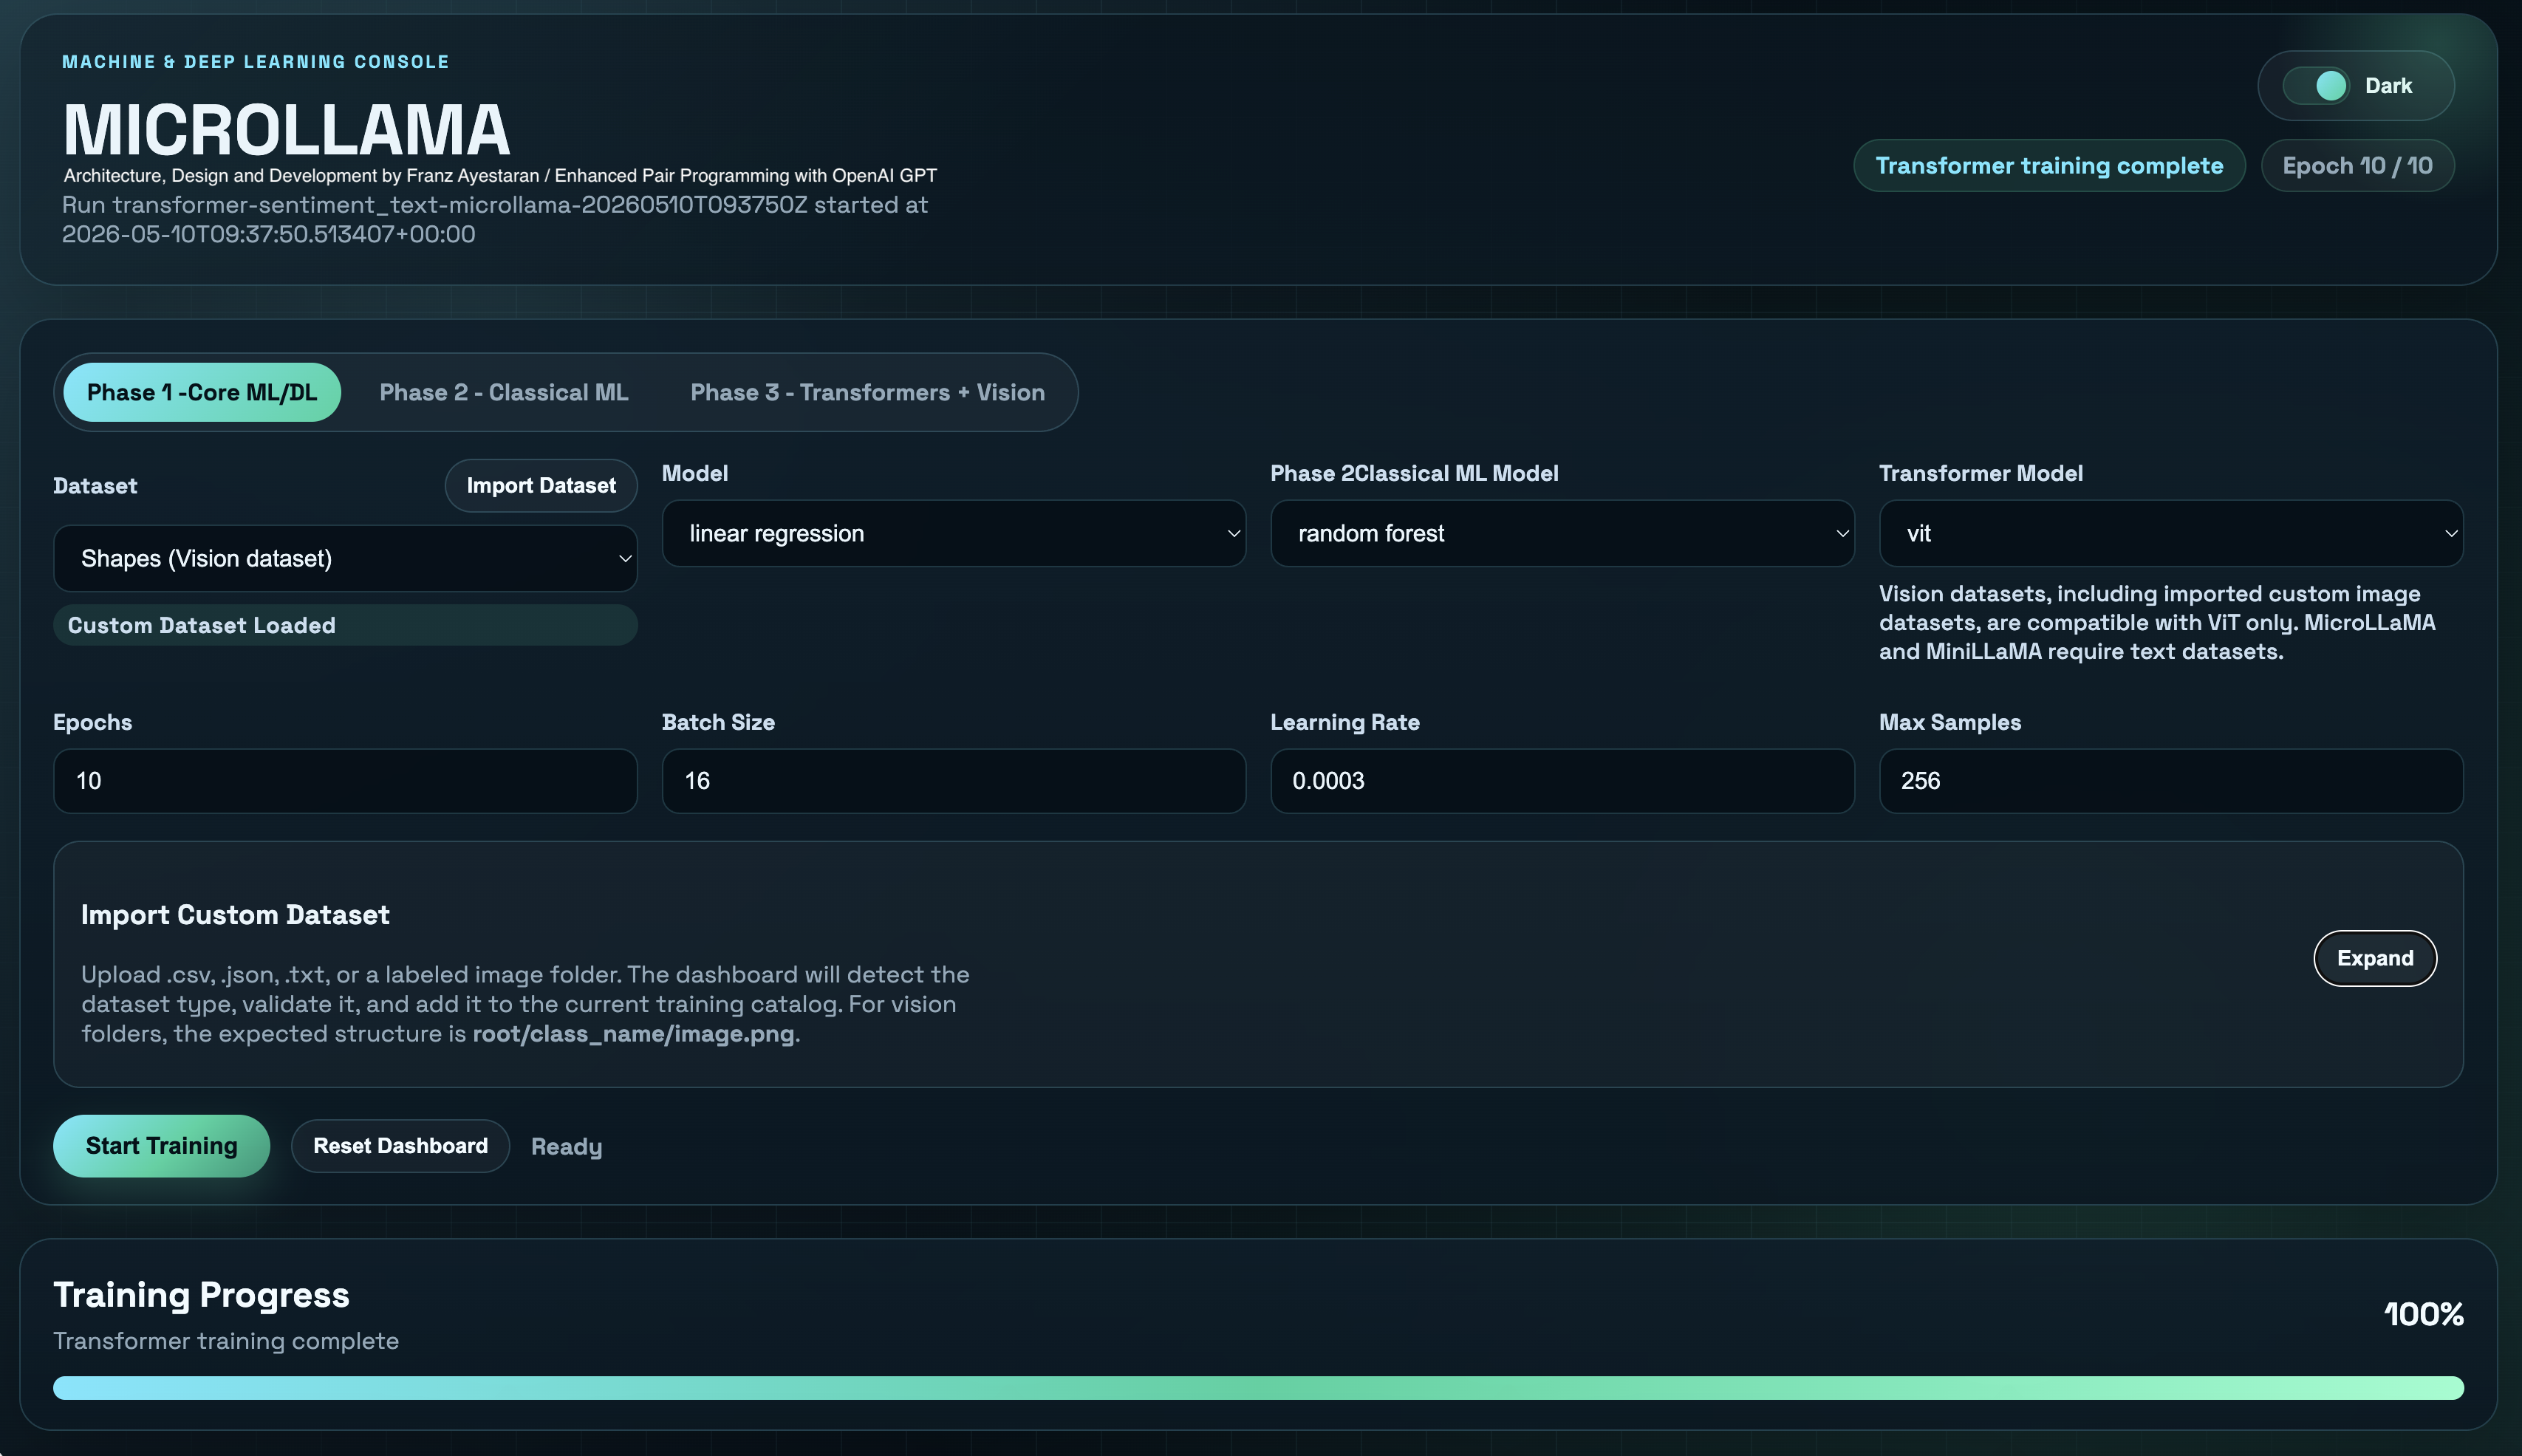
Task: Expand the Import Custom Dataset panel
Action: point(2375,958)
